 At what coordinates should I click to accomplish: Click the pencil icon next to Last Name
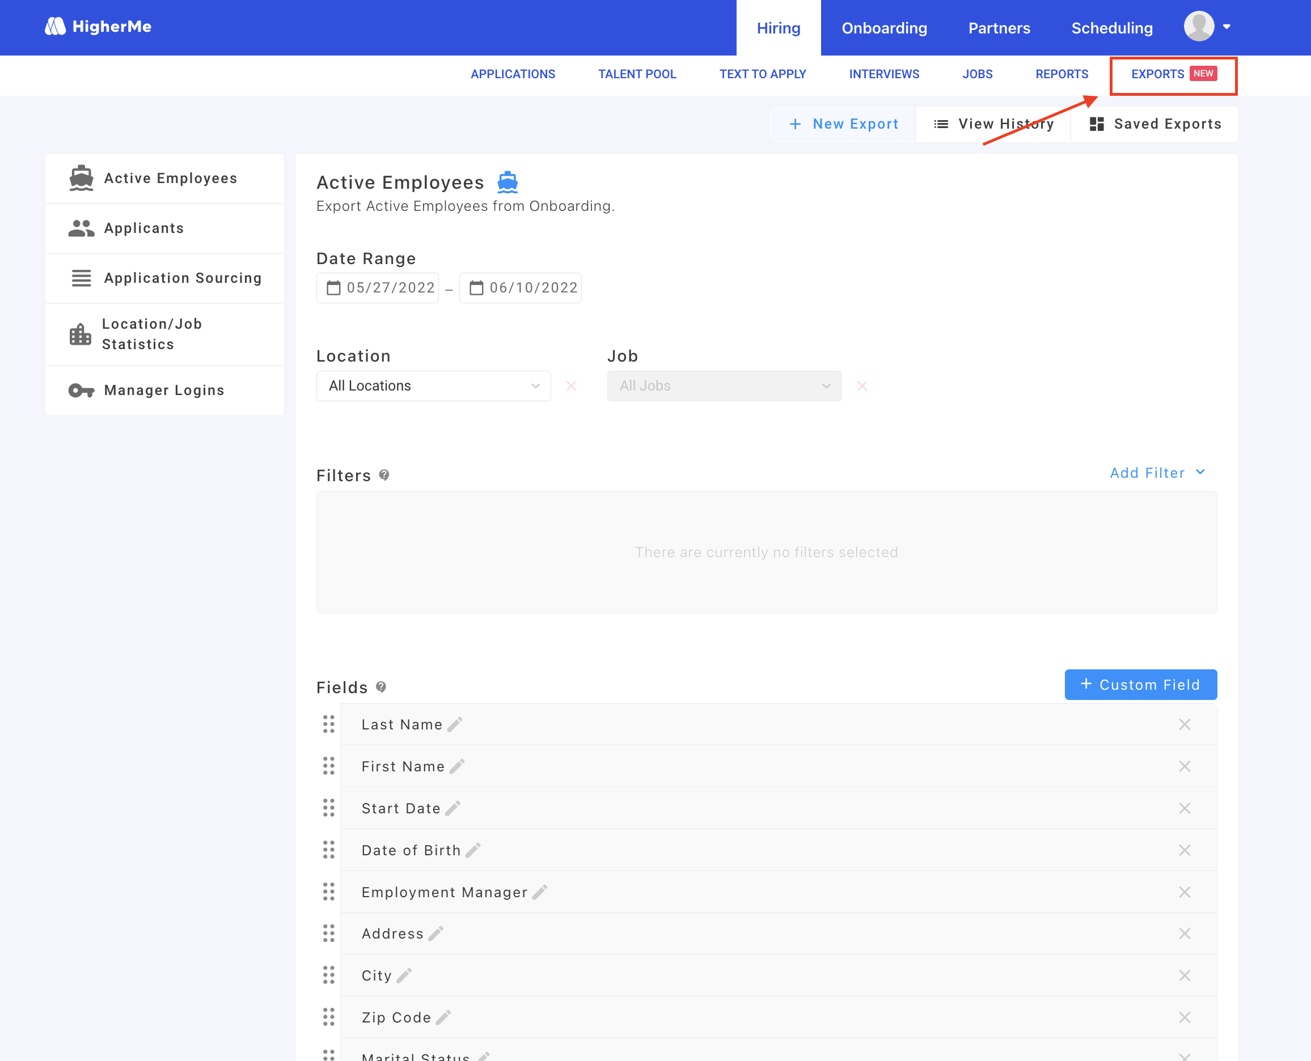click(455, 724)
